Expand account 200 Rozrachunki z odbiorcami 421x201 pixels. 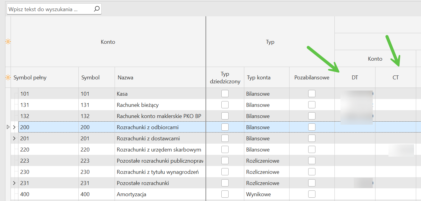point(14,127)
